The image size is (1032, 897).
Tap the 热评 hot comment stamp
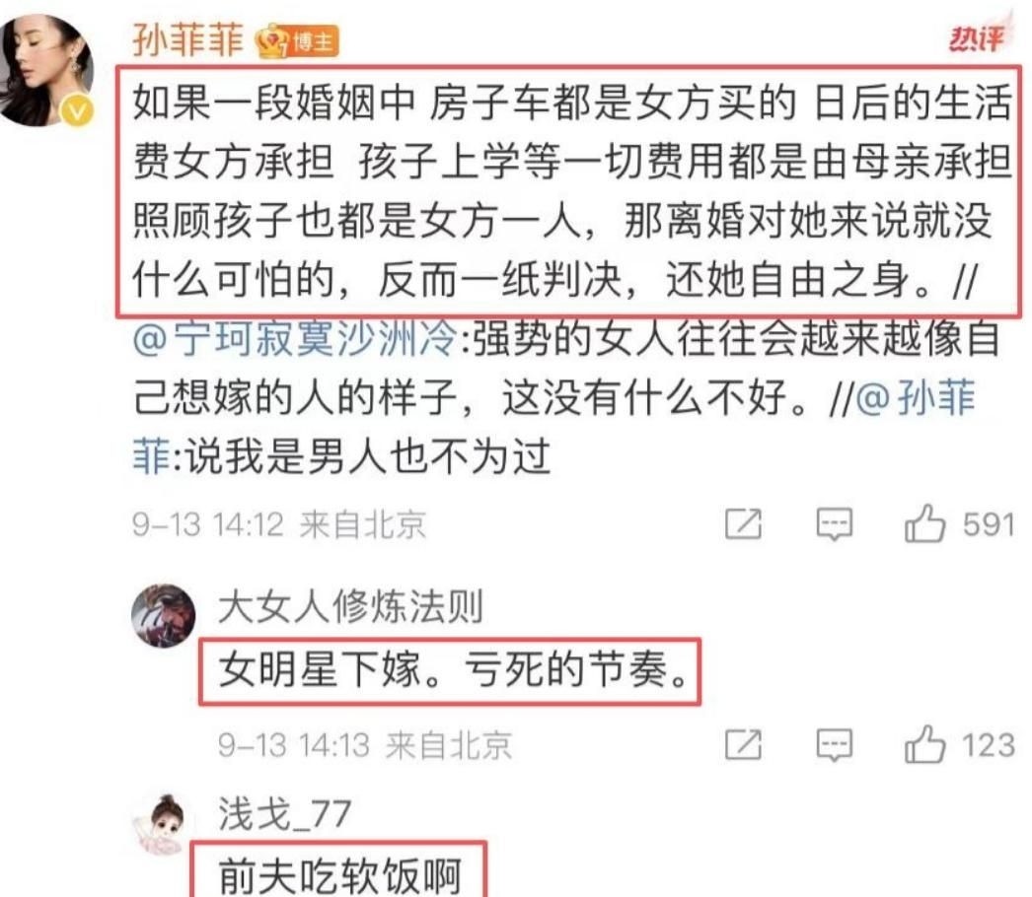[977, 38]
